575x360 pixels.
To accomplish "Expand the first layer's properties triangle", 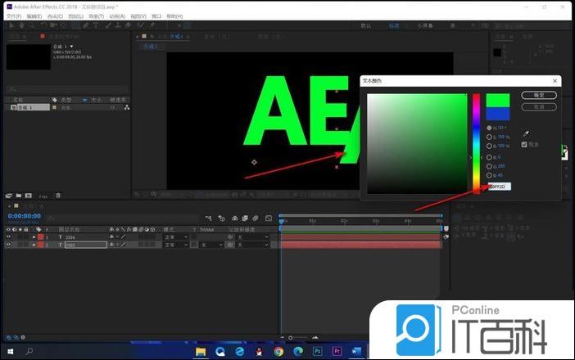I will coord(34,236).
